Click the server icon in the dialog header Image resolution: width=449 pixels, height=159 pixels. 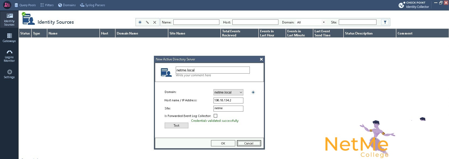point(166,72)
